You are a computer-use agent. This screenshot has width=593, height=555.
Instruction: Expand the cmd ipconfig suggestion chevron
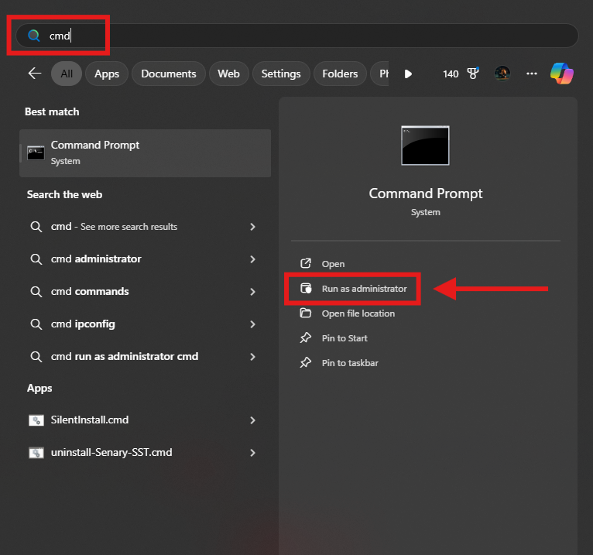click(252, 324)
